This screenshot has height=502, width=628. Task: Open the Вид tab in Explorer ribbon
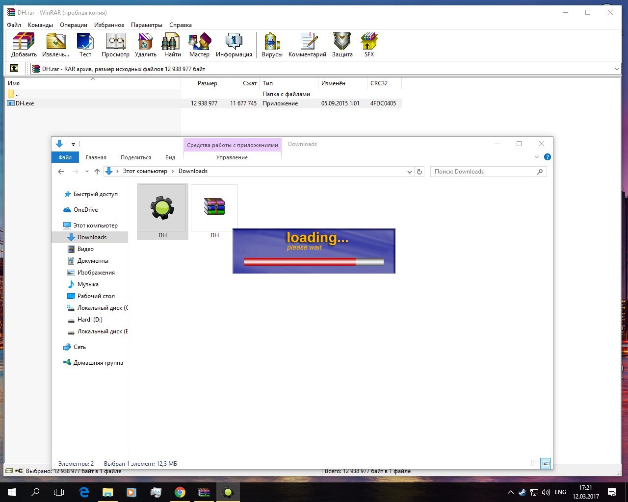pos(170,157)
